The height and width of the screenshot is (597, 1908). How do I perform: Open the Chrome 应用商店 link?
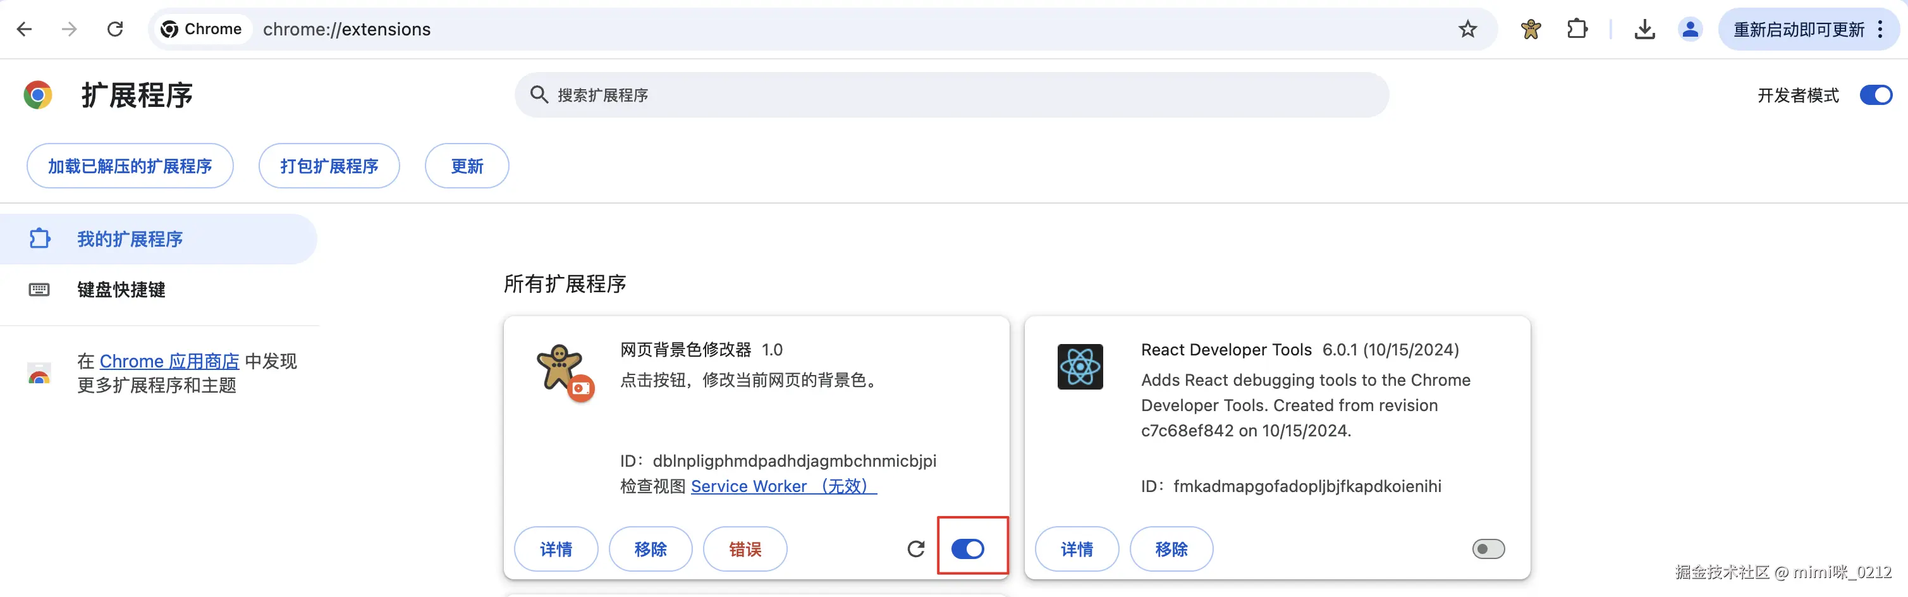pyautogui.click(x=169, y=362)
